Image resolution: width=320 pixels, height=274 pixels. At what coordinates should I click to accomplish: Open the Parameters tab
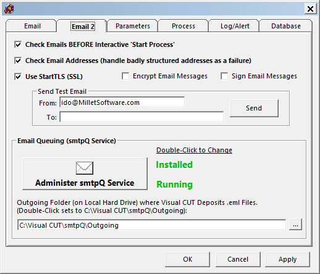[133, 26]
